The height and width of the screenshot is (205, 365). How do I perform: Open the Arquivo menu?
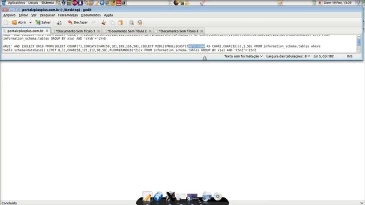pyautogui.click(x=9, y=15)
